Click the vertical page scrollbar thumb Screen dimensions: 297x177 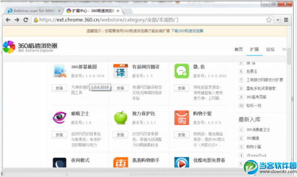point(289,56)
